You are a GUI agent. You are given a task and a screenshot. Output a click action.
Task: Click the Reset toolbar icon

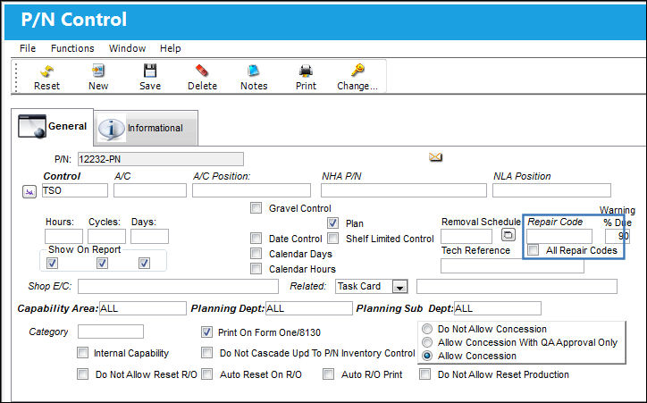[x=46, y=71]
